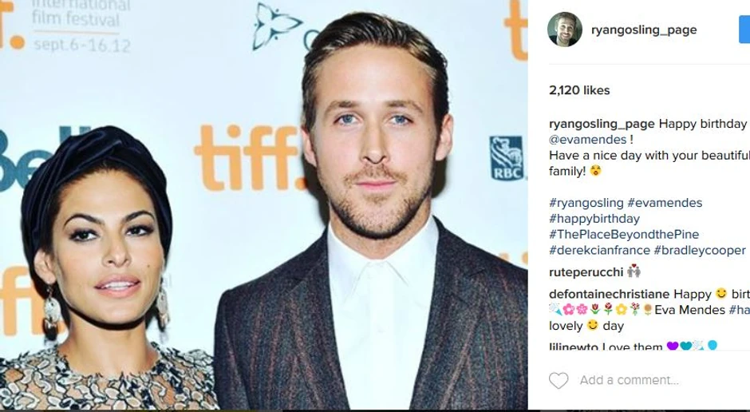Click the heart like icon
Image resolution: width=750 pixels, height=412 pixels.
coord(559,380)
